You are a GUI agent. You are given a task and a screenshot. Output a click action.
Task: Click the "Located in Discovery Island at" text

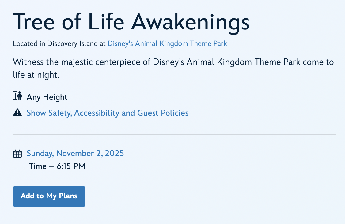(x=59, y=43)
